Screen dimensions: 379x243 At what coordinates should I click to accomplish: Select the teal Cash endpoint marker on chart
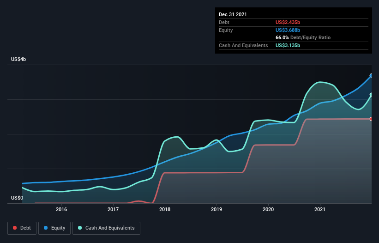[371, 95]
